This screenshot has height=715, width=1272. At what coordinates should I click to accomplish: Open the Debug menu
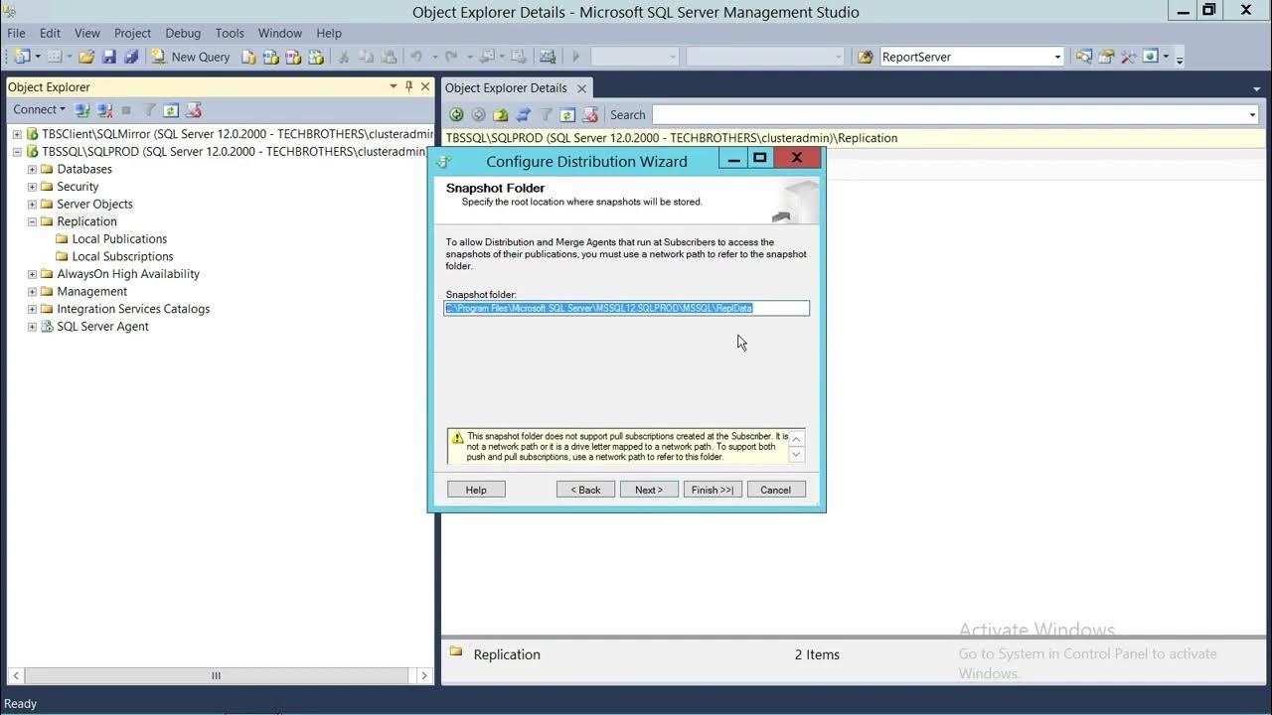(183, 33)
